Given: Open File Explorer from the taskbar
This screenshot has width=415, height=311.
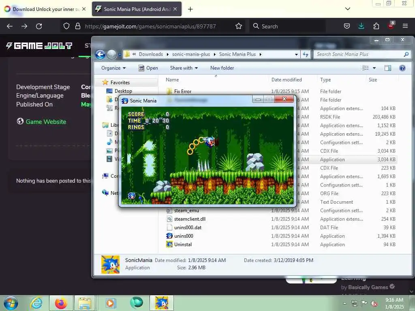Looking at the screenshot, I should tap(85, 303).
